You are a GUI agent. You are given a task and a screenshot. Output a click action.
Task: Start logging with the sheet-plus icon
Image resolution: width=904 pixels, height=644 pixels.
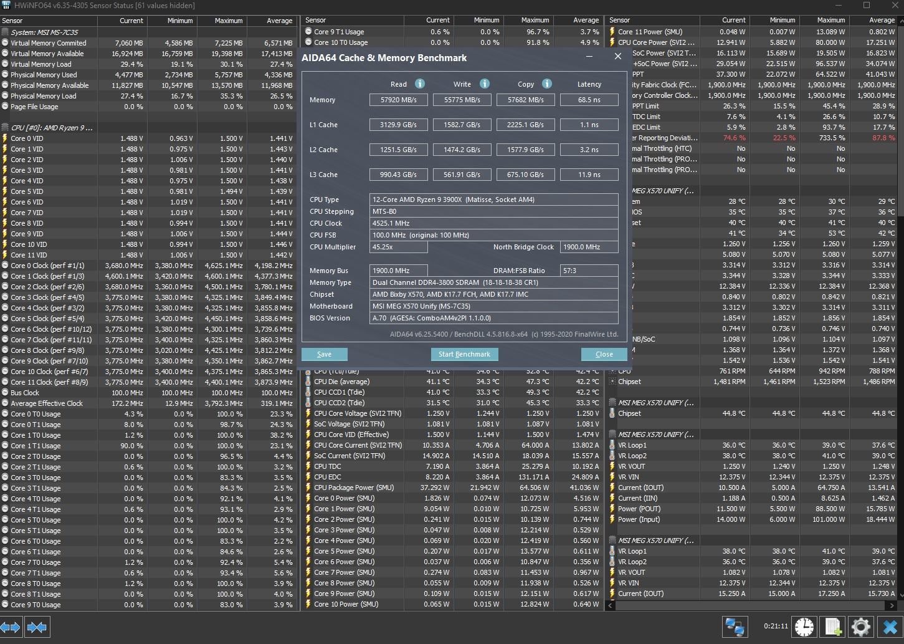pos(833,627)
